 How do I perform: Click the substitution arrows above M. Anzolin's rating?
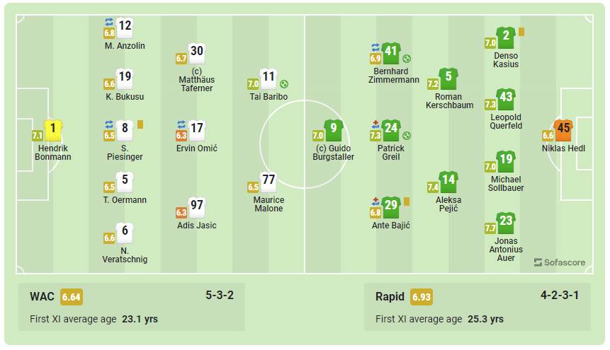point(109,22)
